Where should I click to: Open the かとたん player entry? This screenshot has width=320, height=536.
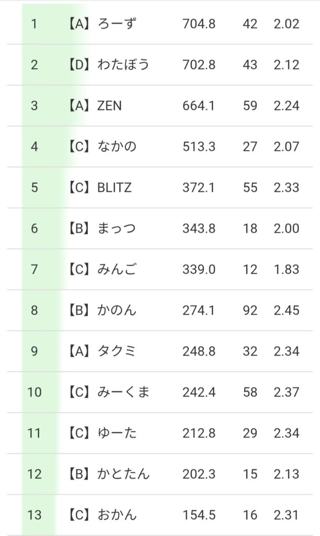pos(123,474)
